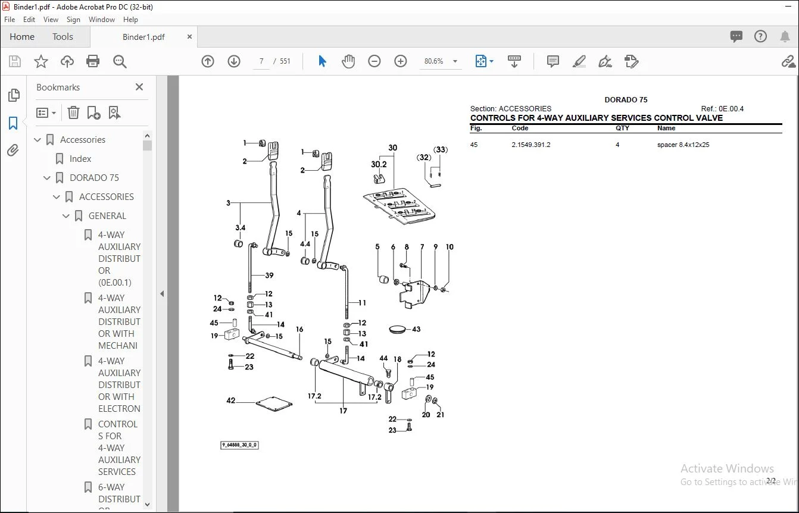View notifications via the bell icon
799x513 pixels.
point(785,37)
